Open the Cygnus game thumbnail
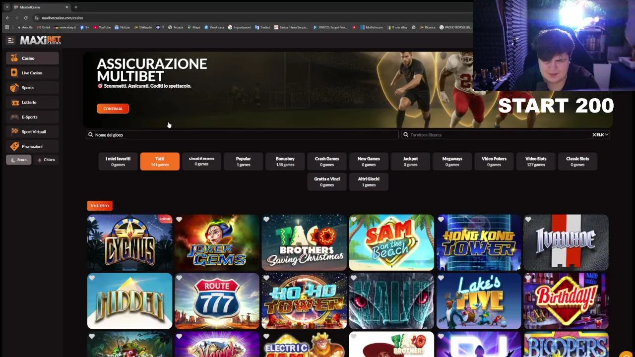Image resolution: width=635 pixels, height=357 pixels. 129,242
